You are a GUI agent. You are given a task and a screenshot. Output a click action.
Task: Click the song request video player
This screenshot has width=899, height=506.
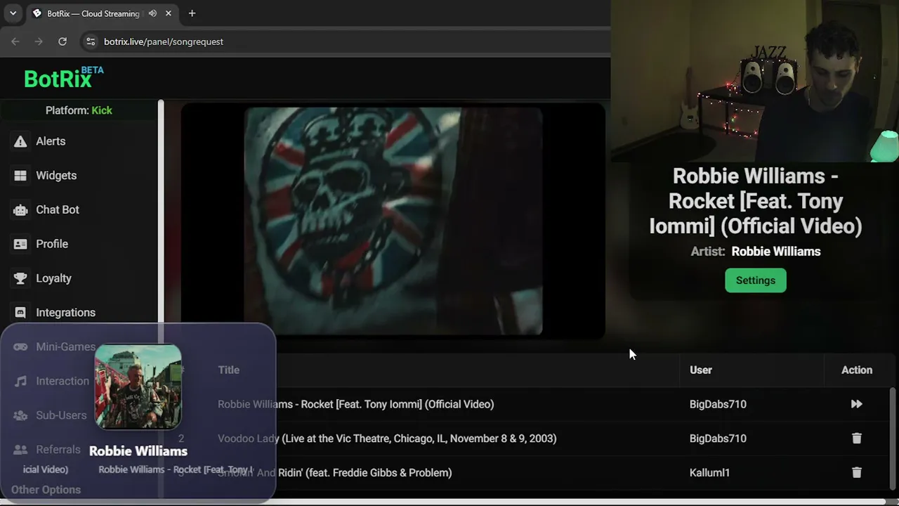393,221
